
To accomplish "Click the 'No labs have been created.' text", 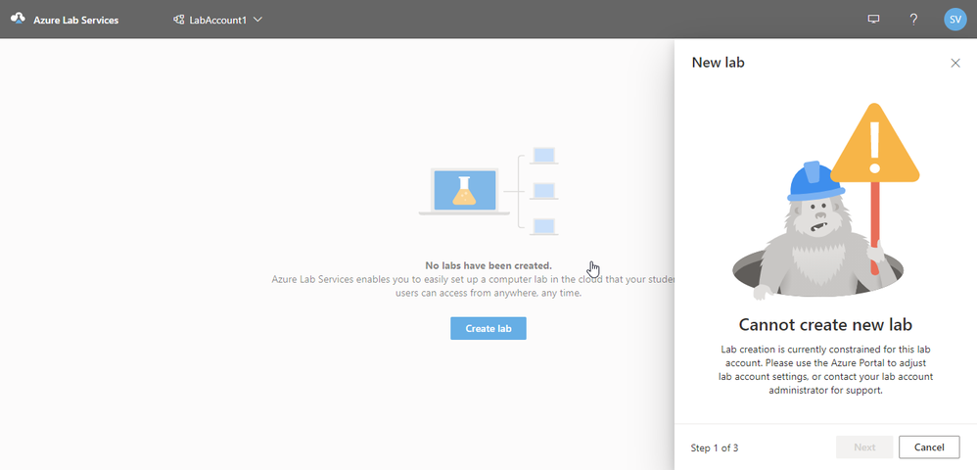I will tap(488, 265).
